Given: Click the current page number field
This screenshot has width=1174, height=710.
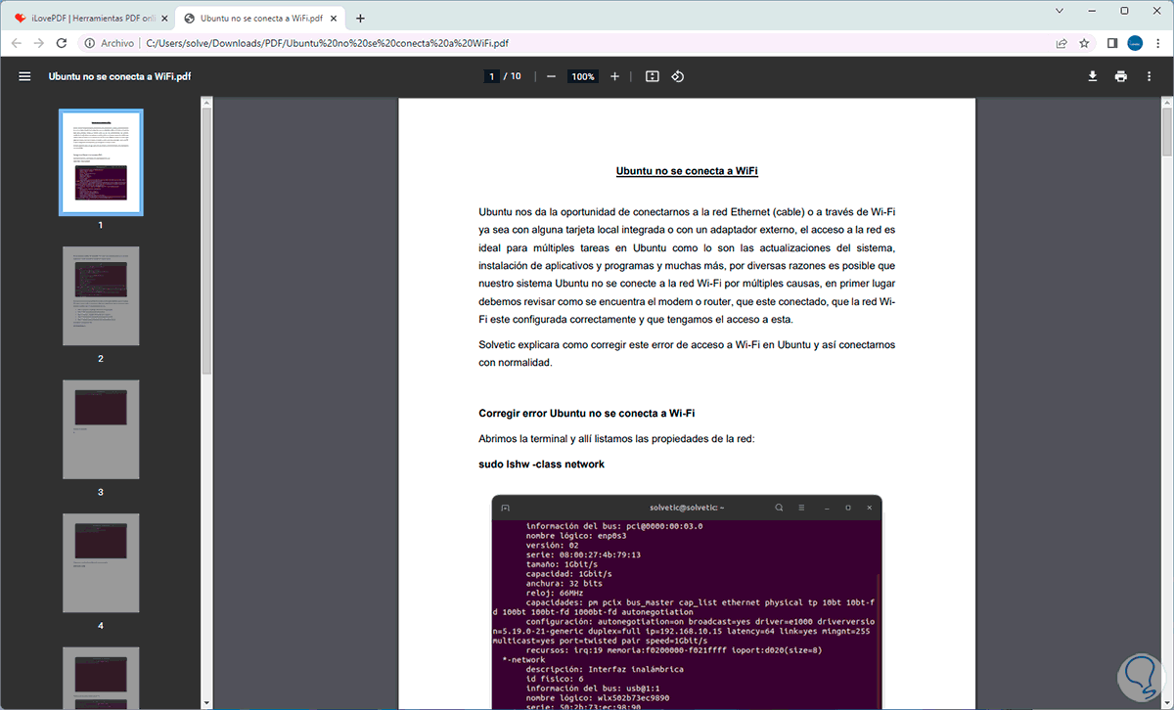Looking at the screenshot, I should pyautogui.click(x=491, y=76).
